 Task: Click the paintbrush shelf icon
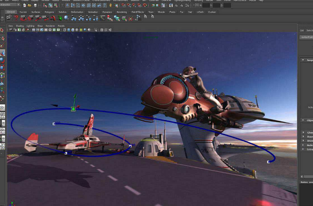point(131,18)
